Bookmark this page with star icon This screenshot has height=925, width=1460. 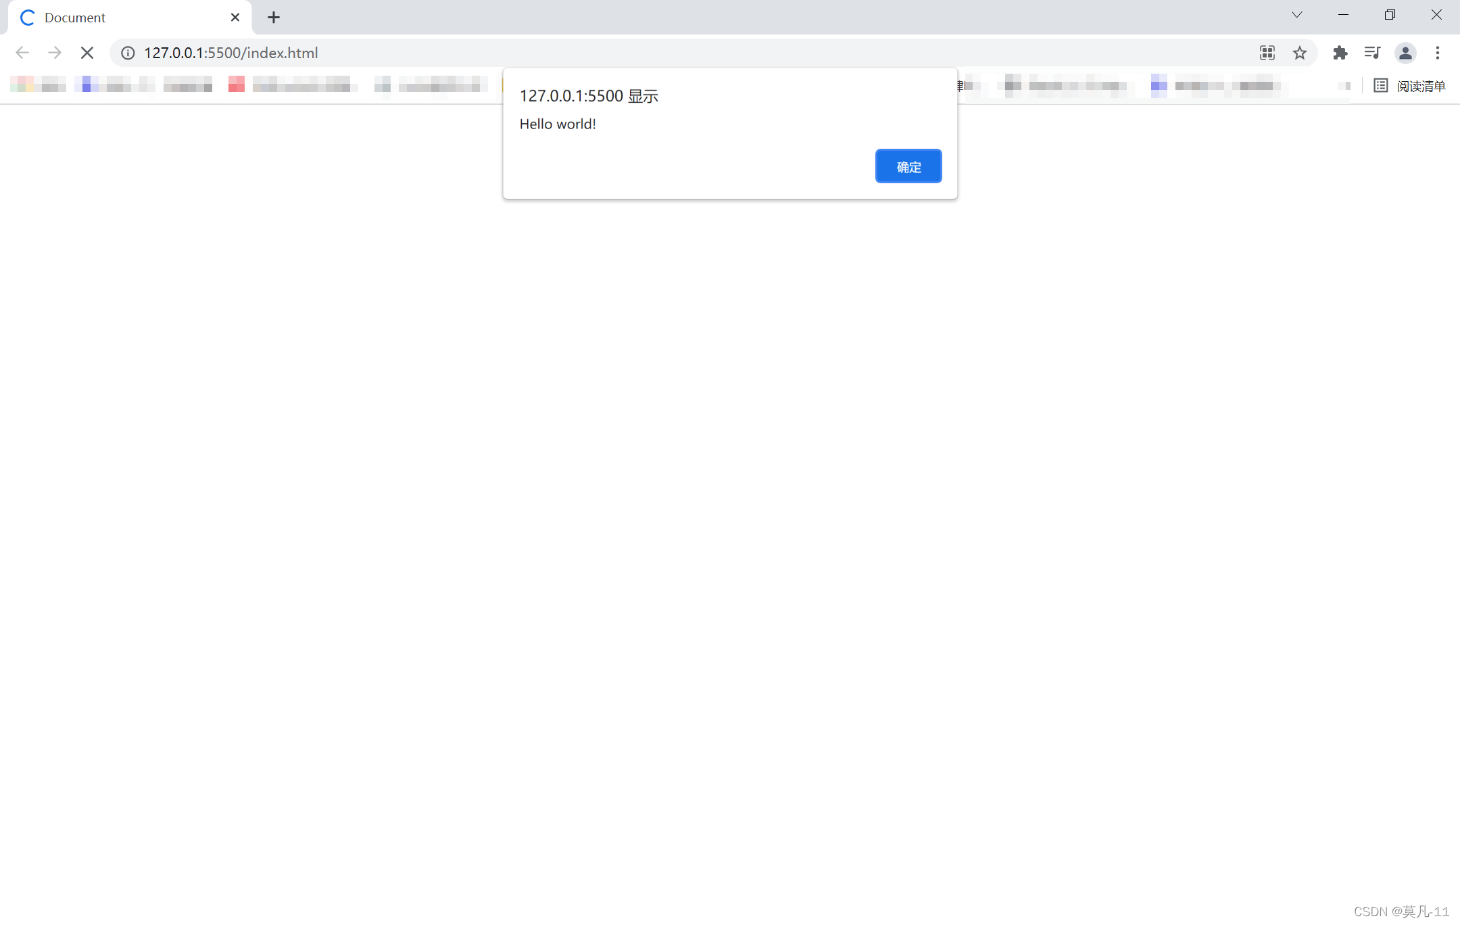pyautogui.click(x=1299, y=53)
